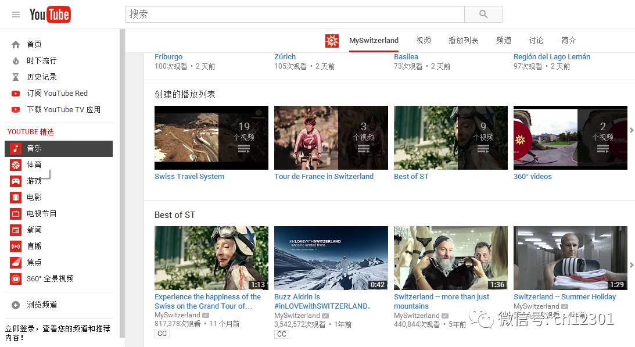Image resolution: width=635 pixels, height=347 pixels.
Task: Play Switzerland Summer Holiday video thumbnail
Action: point(570,258)
